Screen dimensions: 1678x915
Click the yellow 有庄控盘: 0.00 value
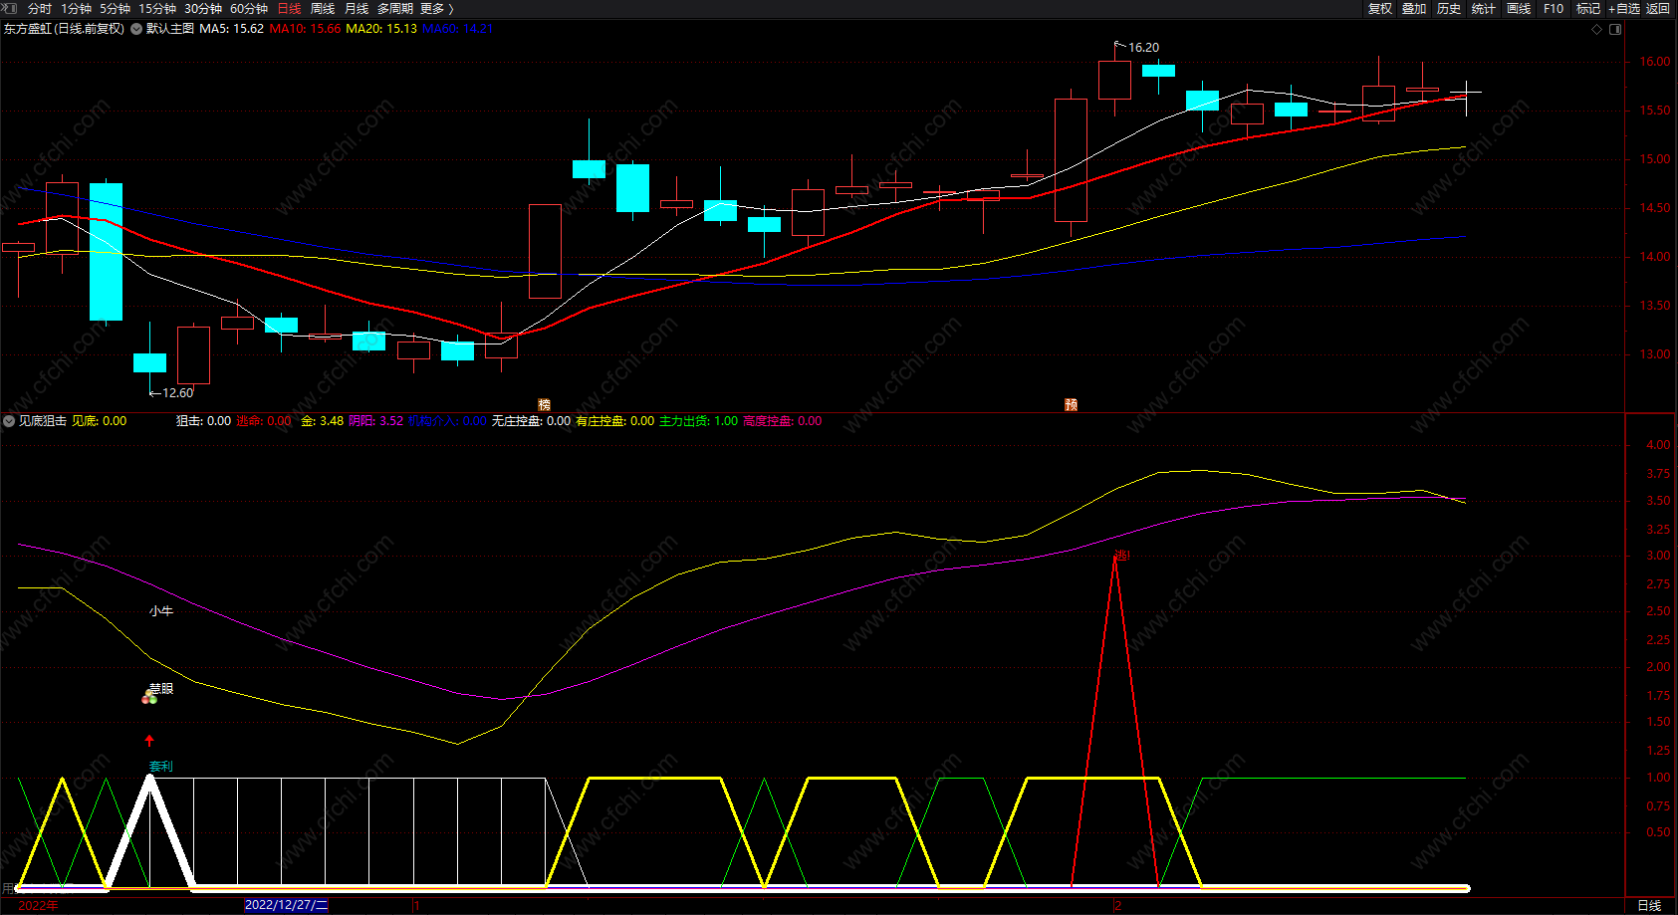[614, 421]
